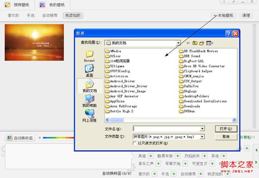The width and height of the screenshot is (259, 178).
Task: Select the Downloads folder
Action: click(x=190, y=106)
